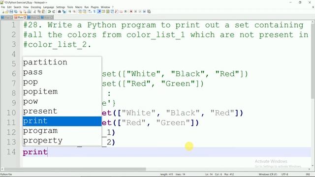Choose 'popitem' from the autocomplete list

click(x=62, y=92)
